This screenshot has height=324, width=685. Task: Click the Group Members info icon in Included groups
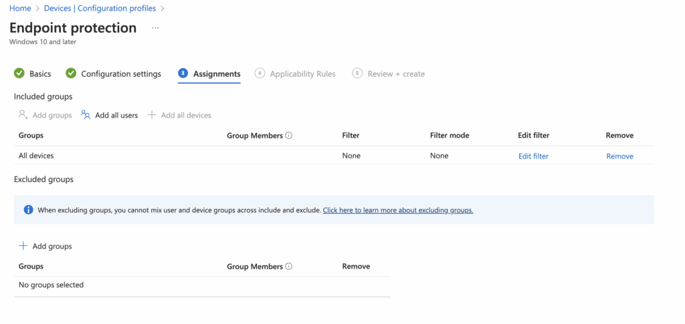pyautogui.click(x=289, y=136)
